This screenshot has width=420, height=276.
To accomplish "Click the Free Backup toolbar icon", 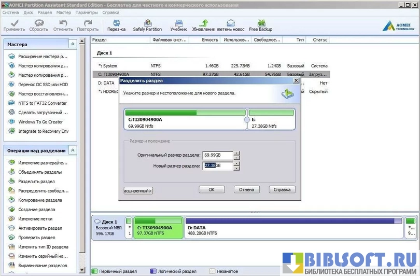I will (260, 24).
